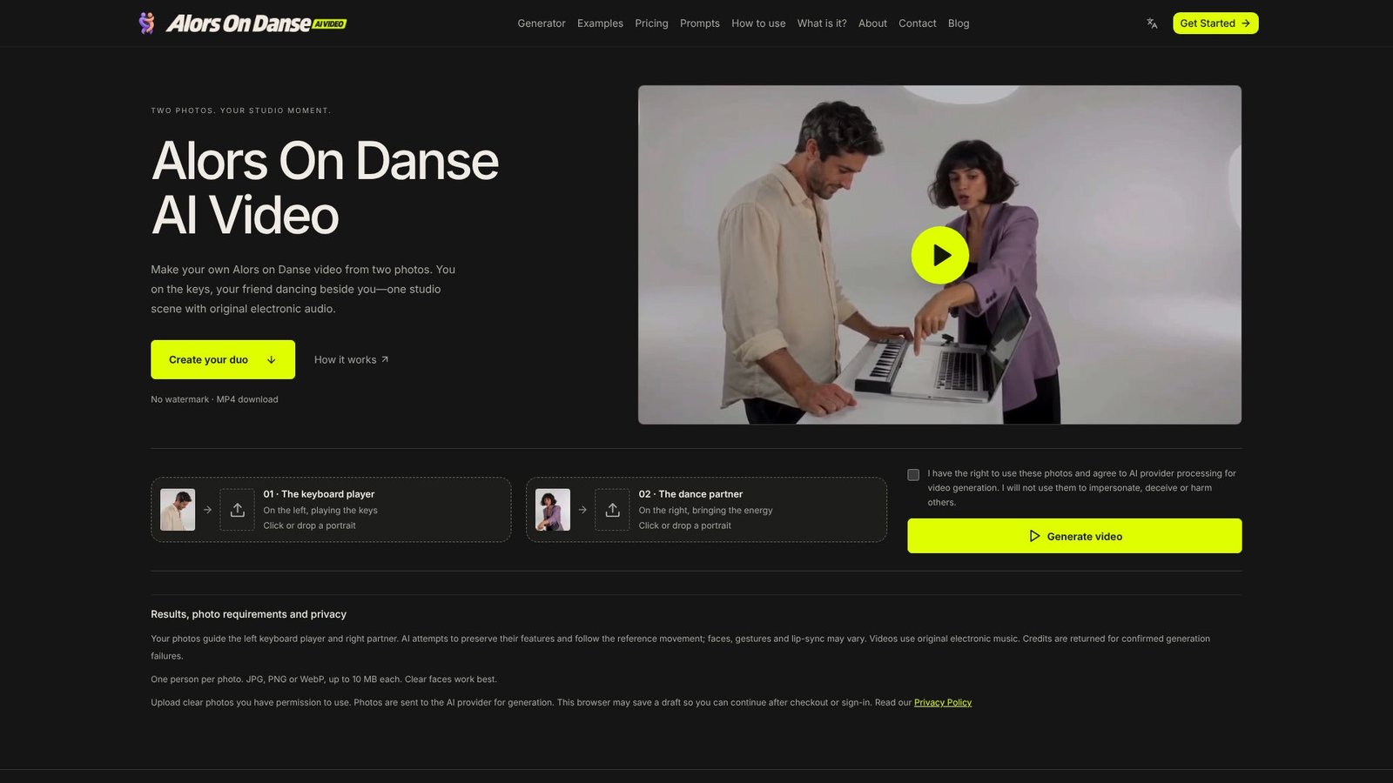Viewport: 1393px width, 783px height.
Task: Open the How to use page
Action: (758, 23)
